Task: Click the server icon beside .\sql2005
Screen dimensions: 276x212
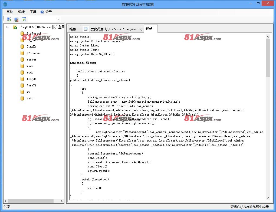Action: 15,27
